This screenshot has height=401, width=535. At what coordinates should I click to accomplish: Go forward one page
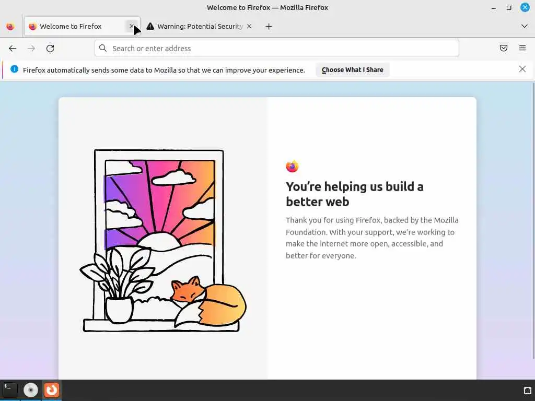point(31,49)
